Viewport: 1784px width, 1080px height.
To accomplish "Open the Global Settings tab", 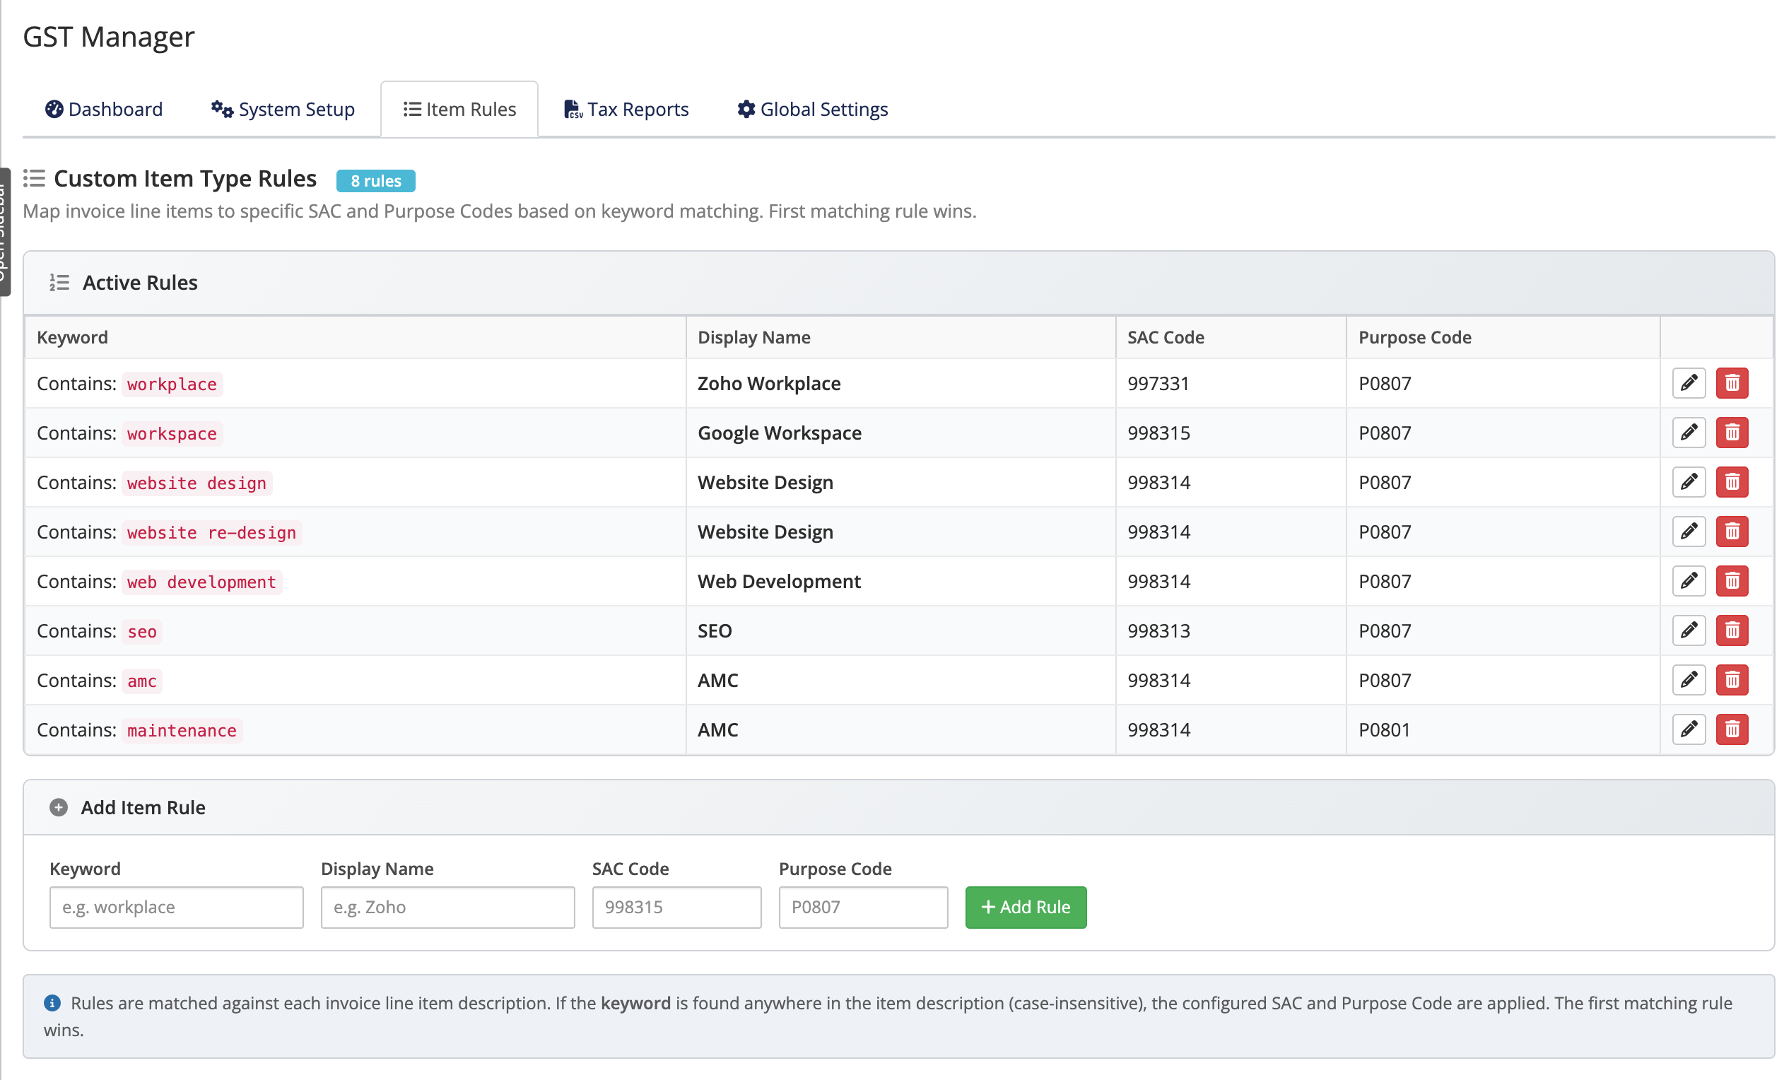I will point(812,110).
